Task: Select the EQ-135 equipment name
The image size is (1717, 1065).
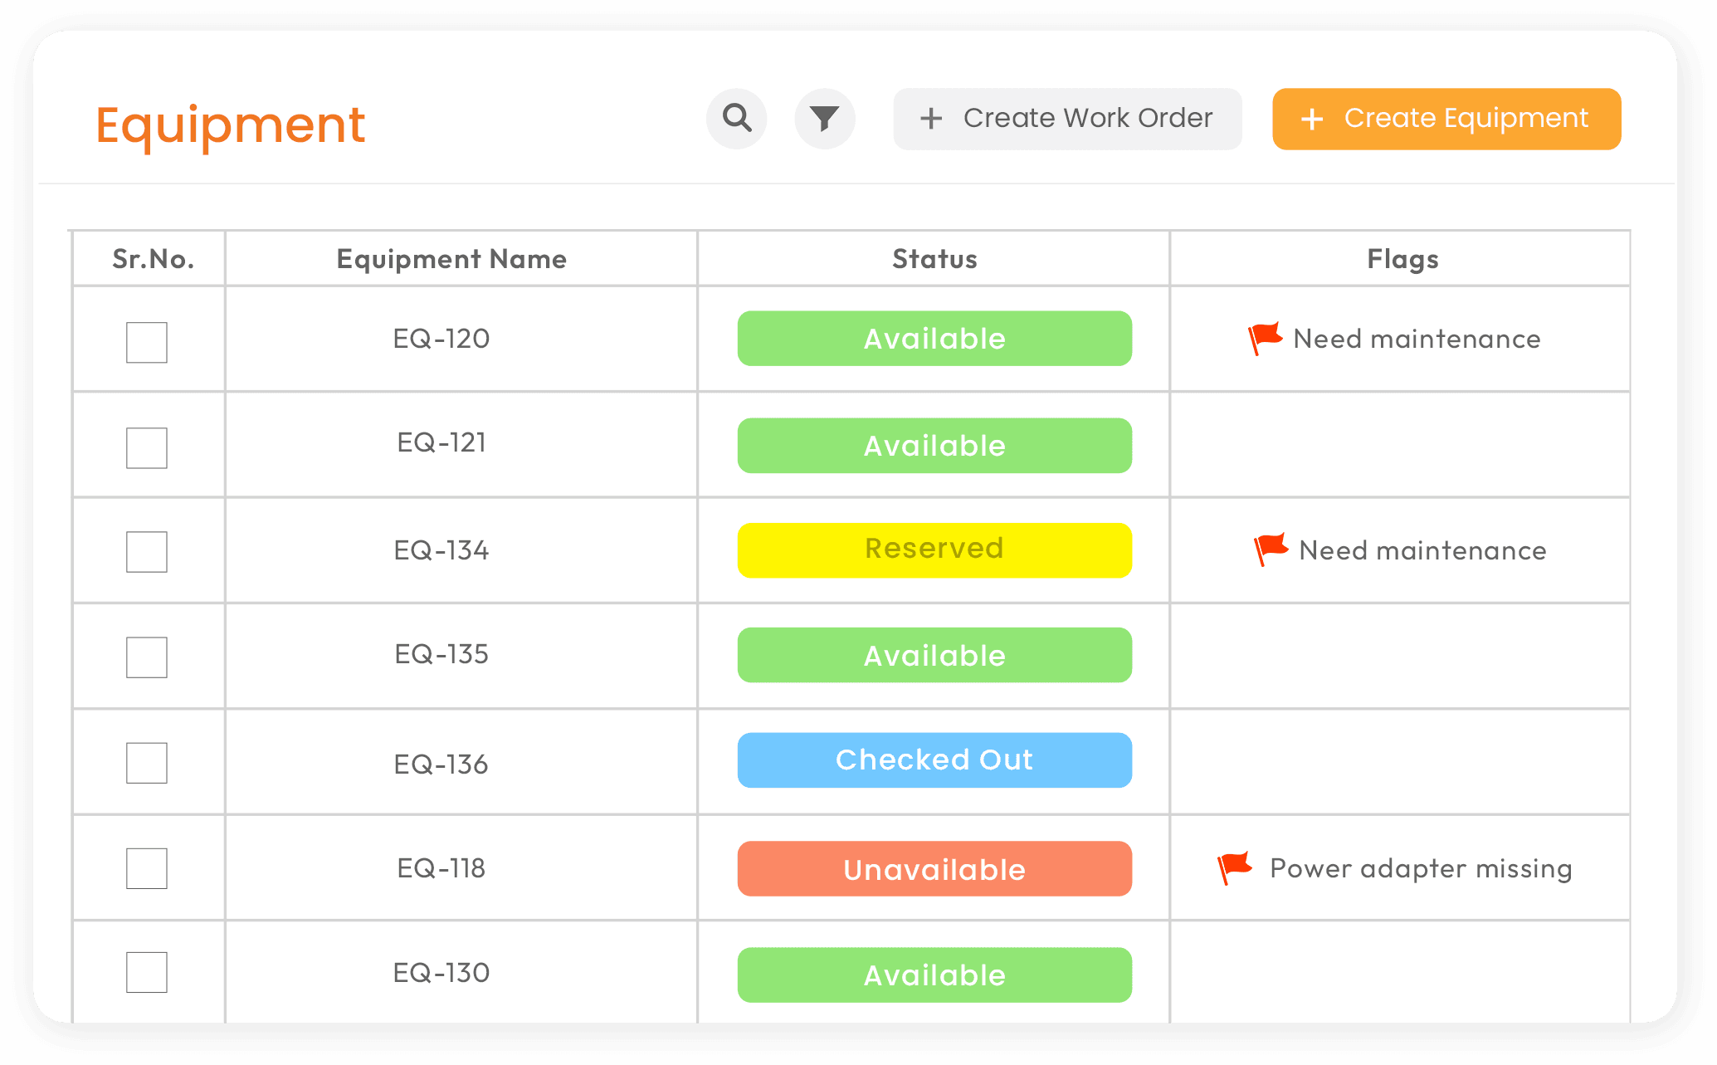Action: [x=441, y=654]
